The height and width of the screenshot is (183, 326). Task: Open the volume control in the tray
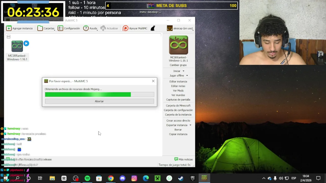281,178
